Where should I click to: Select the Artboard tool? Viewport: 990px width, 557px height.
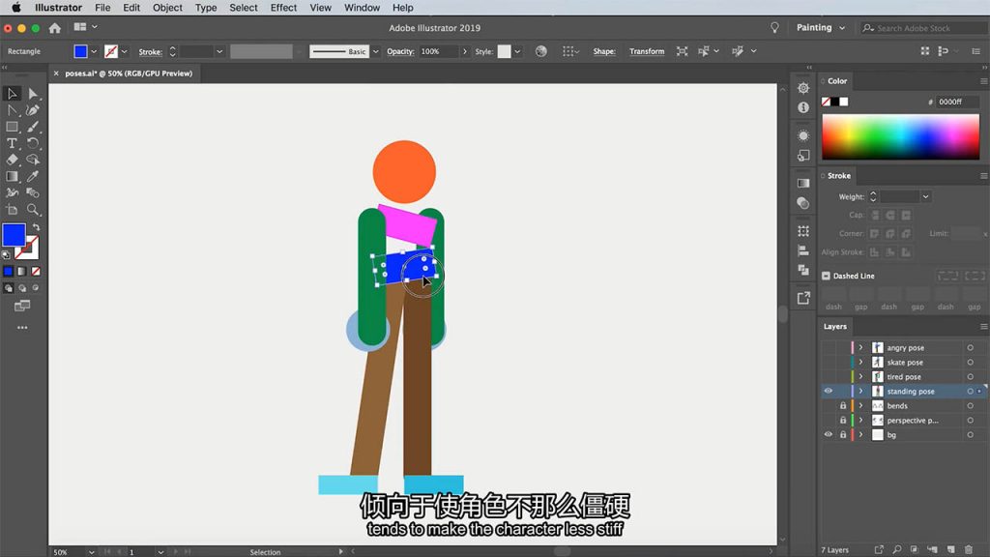12,210
